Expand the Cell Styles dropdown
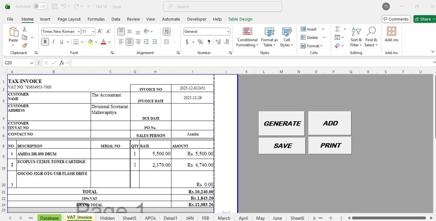 point(287,37)
